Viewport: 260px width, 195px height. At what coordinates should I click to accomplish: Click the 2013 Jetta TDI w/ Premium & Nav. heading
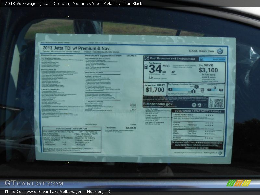pyautogui.click(x=76, y=48)
